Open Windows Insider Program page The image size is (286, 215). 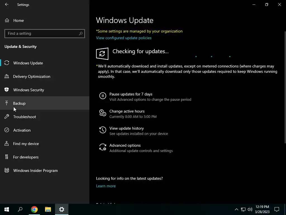(45, 170)
